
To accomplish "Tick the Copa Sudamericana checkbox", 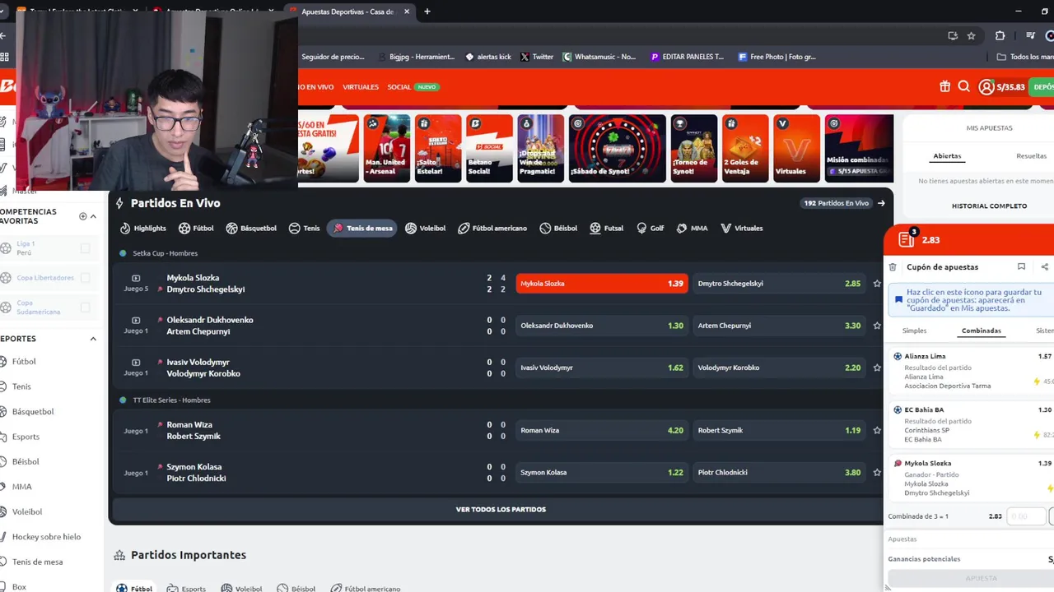I will [x=85, y=308].
